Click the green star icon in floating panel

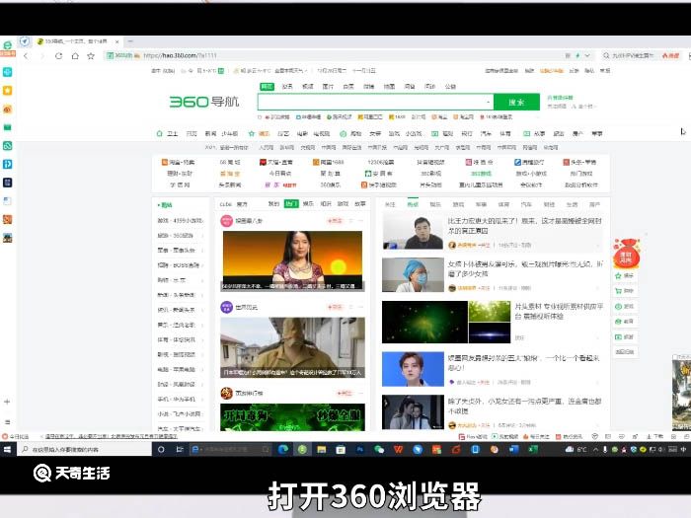(618, 275)
